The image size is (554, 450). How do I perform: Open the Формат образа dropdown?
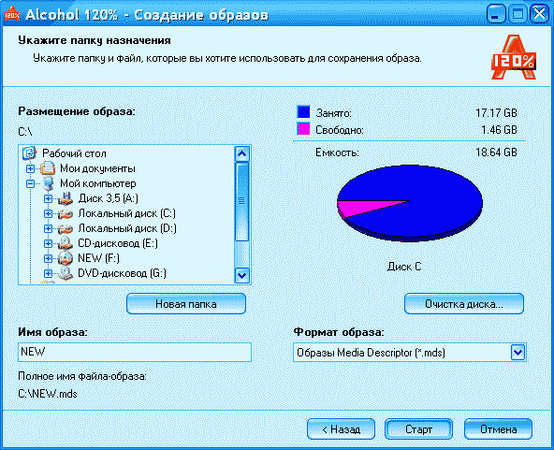pos(518,352)
